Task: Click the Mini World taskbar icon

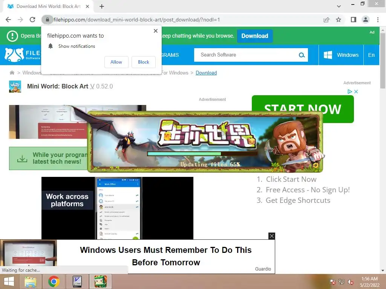Action: (x=100, y=281)
